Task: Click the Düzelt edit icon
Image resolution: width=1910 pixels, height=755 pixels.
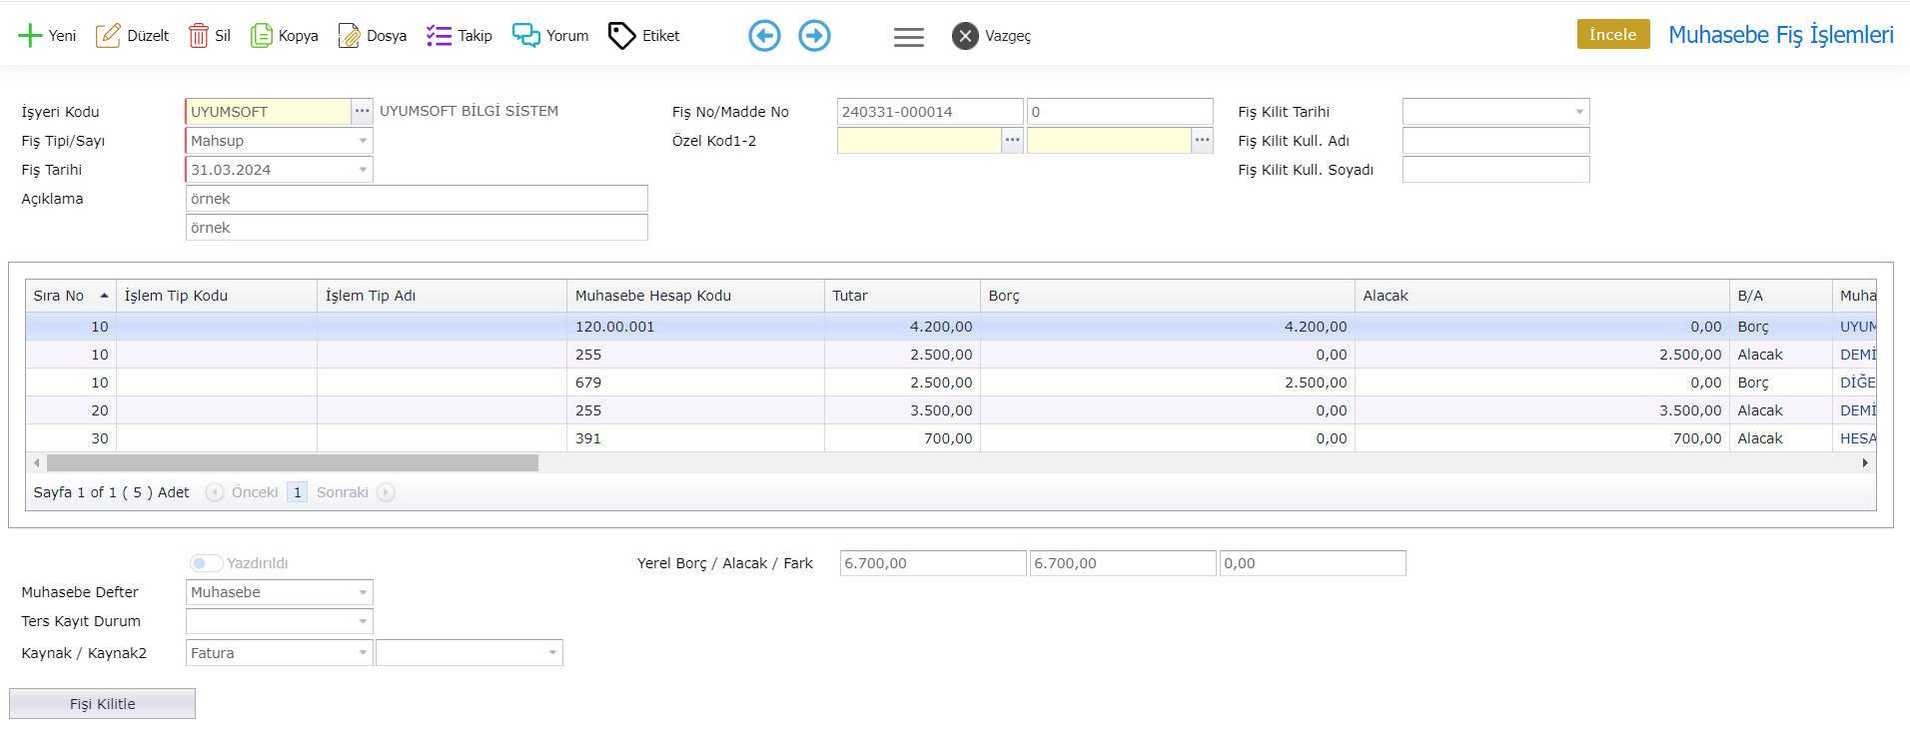Action: tap(108, 36)
